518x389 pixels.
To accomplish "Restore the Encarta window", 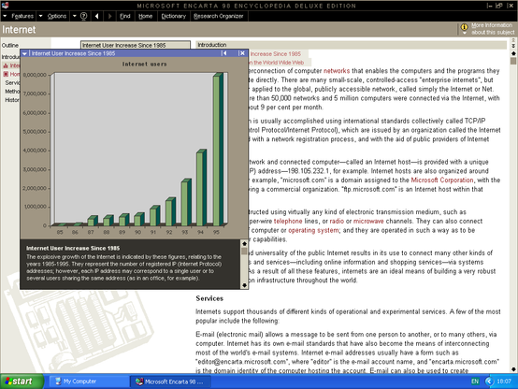I will pyautogui.click(x=499, y=6).
